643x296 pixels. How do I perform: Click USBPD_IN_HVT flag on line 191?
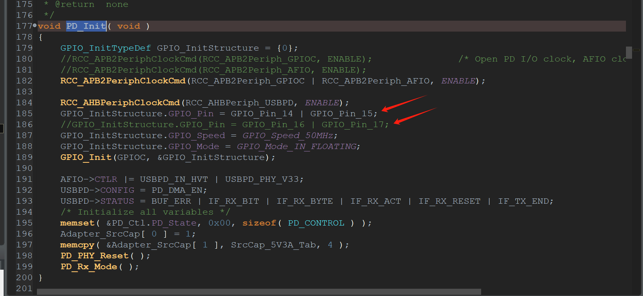pos(174,179)
